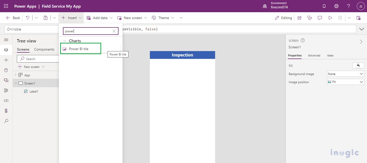The image size is (367, 163).
Task: Click the Undo icon
Action: [28, 18]
